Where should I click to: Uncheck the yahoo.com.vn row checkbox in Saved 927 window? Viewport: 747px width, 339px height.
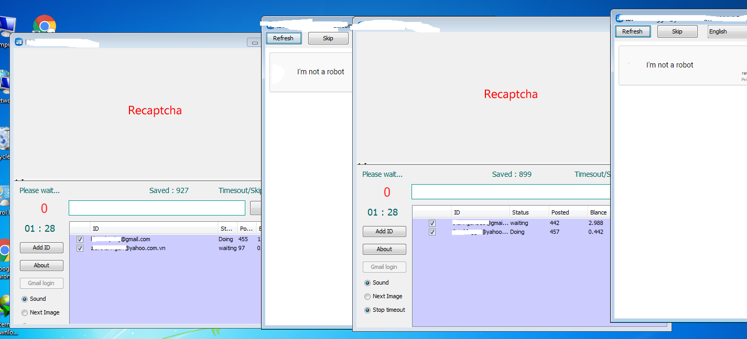pyautogui.click(x=80, y=248)
